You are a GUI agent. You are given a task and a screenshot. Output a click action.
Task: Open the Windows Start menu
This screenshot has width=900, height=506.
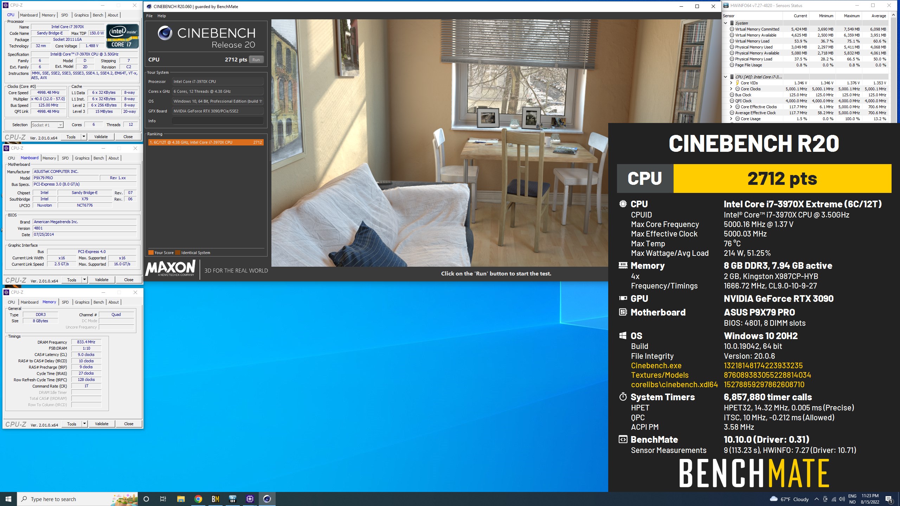[x=8, y=499]
